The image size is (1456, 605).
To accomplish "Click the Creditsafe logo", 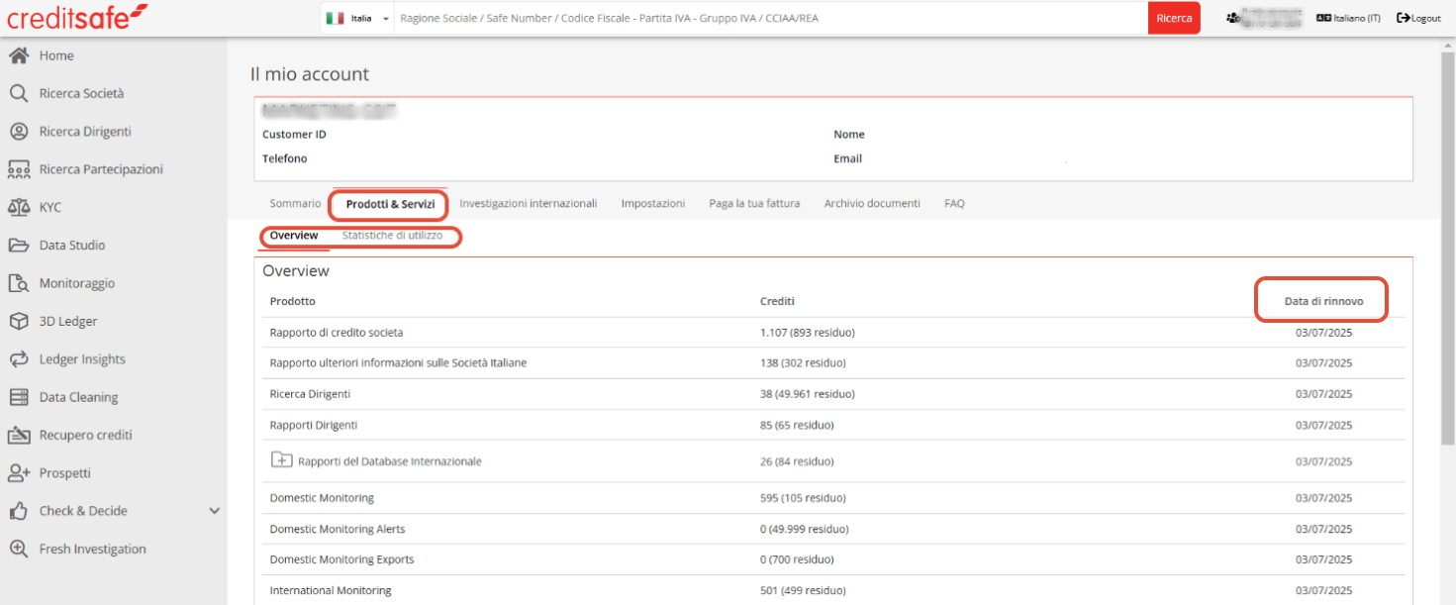I will (x=76, y=16).
